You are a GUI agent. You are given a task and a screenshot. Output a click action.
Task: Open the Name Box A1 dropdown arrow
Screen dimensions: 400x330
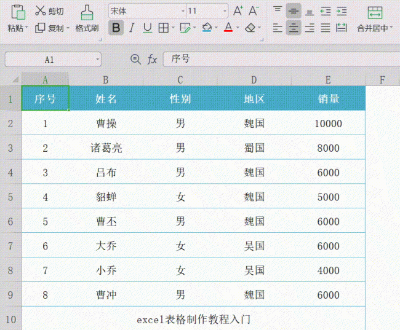(97, 60)
